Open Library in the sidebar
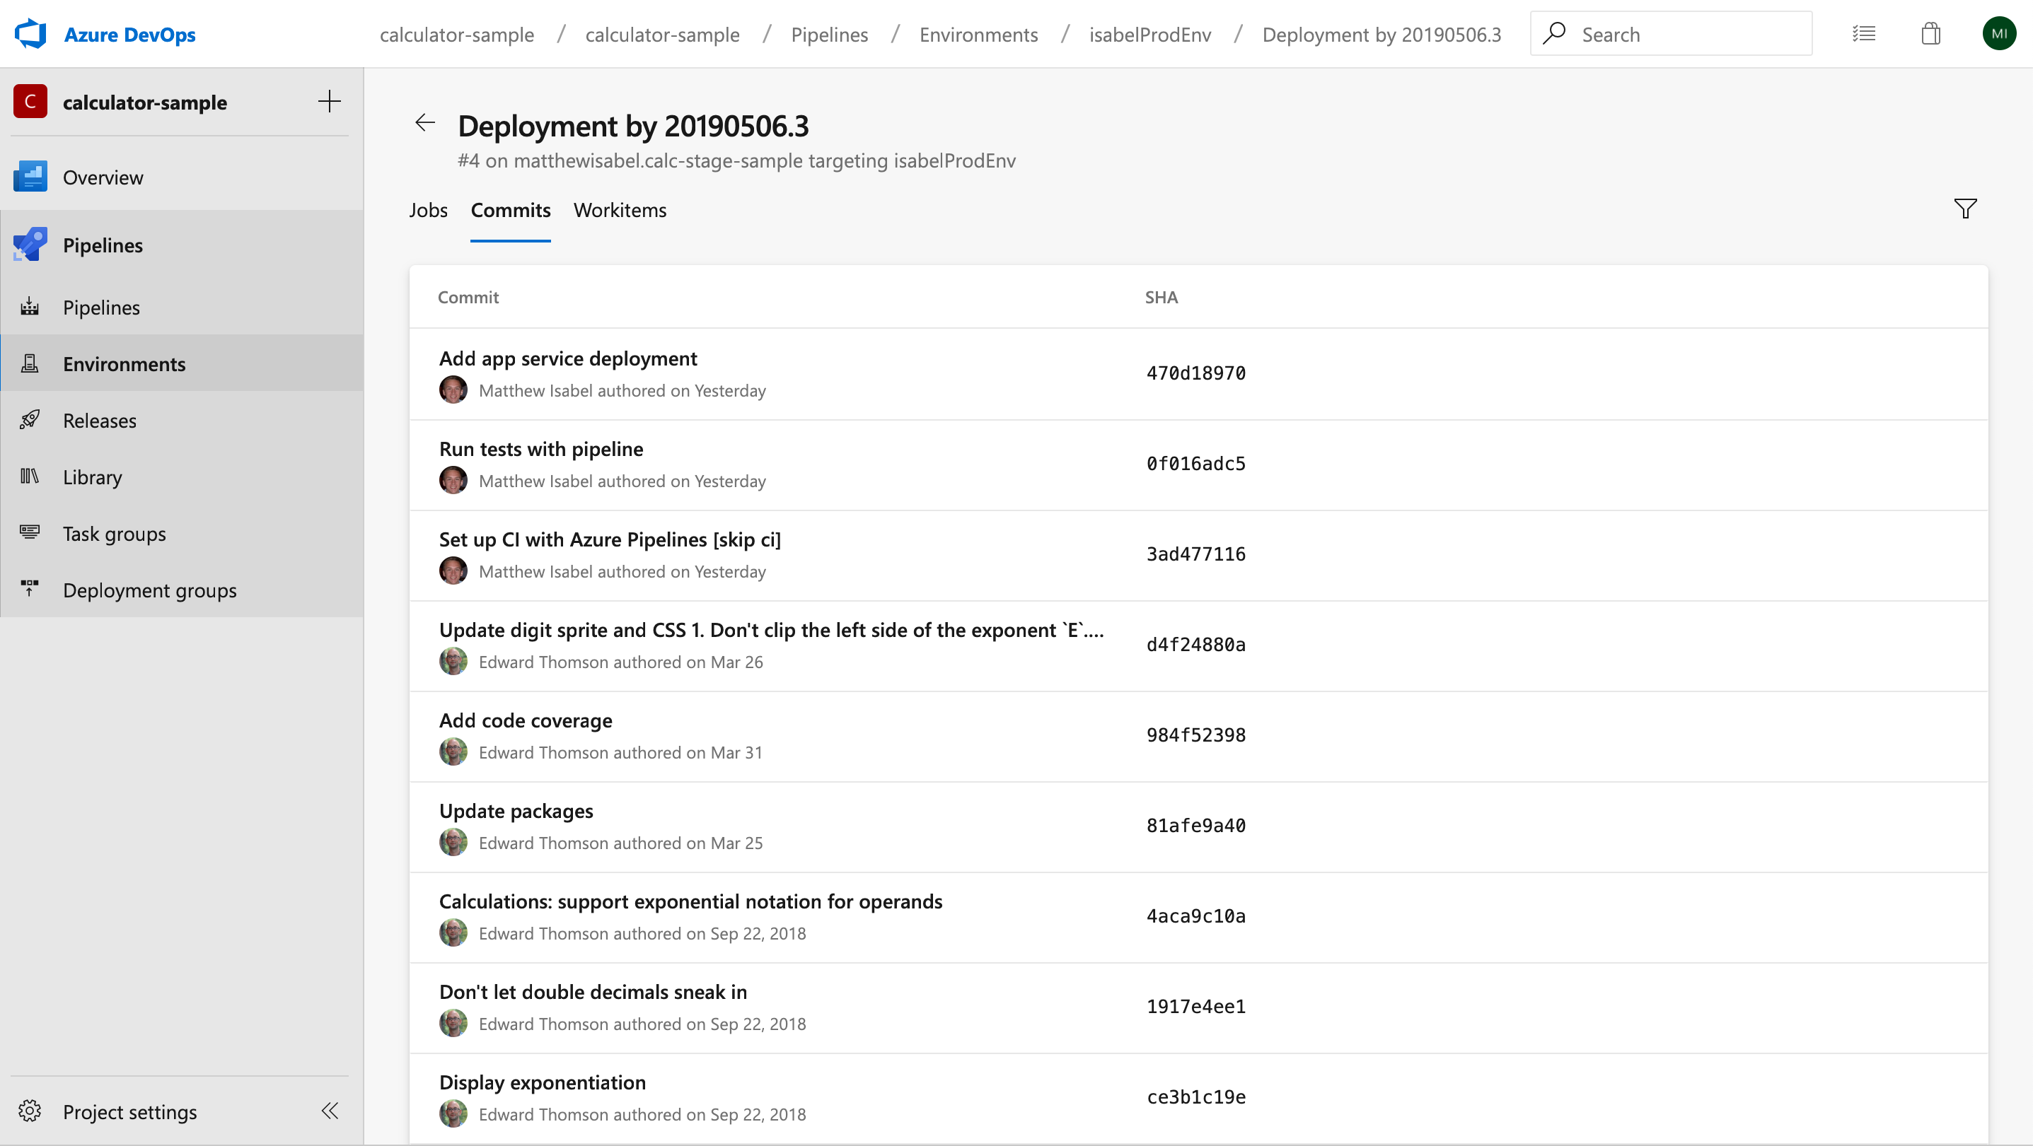Image resolution: width=2033 pixels, height=1146 pixels. (183, 476)
